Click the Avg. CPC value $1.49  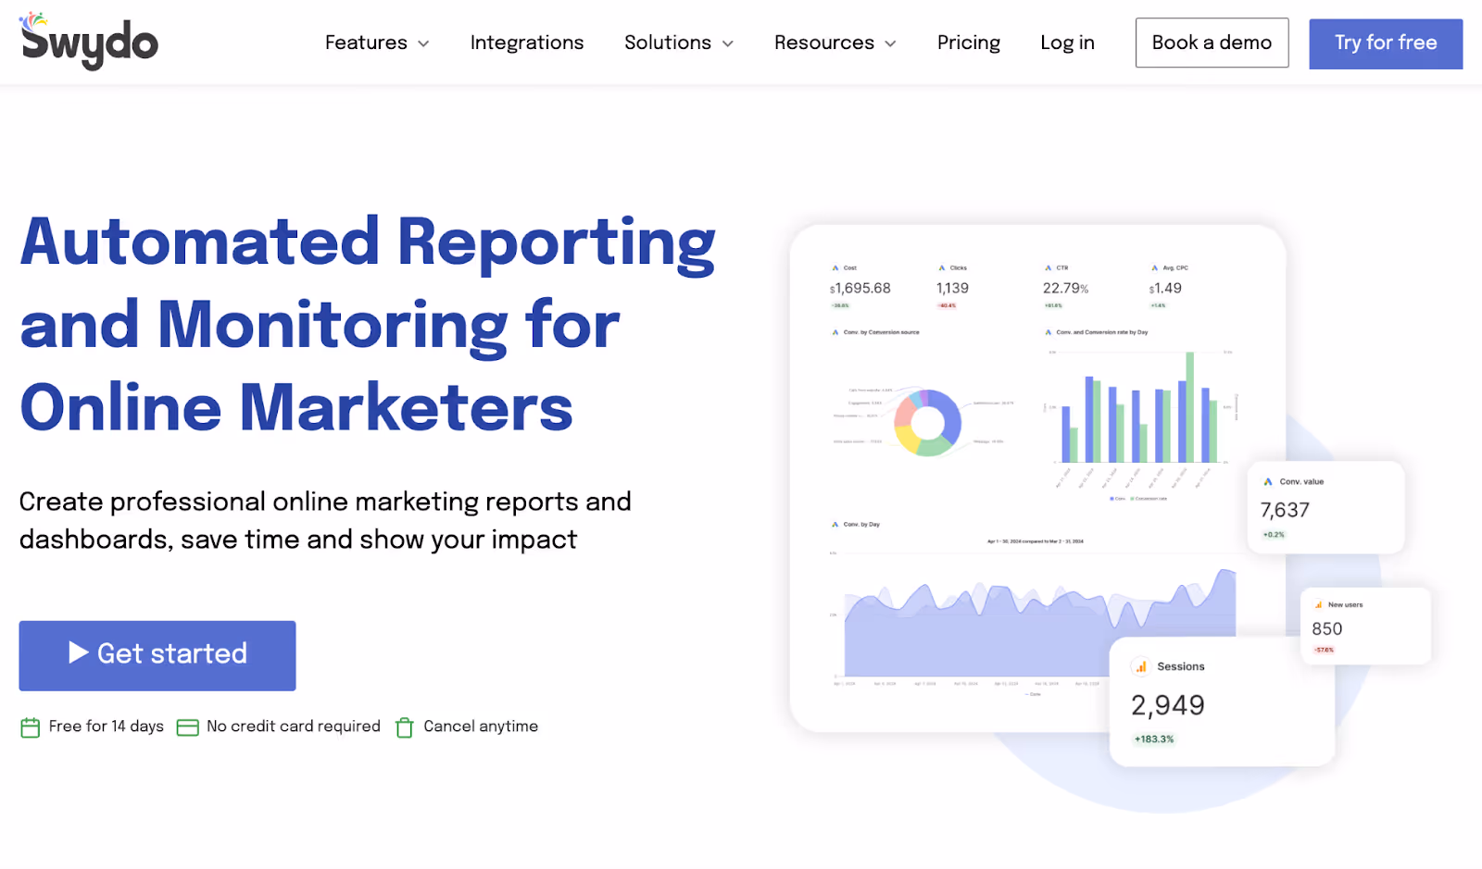click(1165, 289)
